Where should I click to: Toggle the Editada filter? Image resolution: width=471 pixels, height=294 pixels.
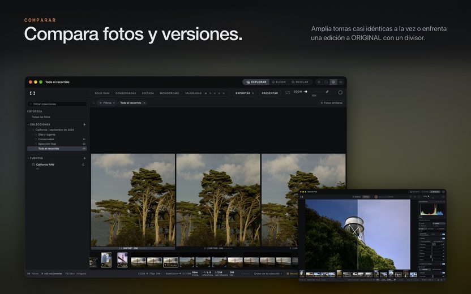[148, 93]
